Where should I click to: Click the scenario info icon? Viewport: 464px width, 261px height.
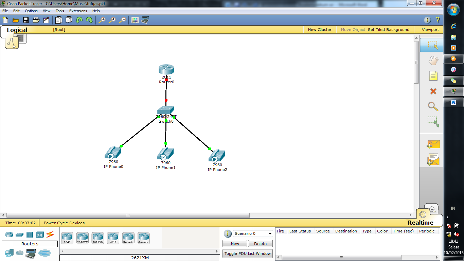coord(228,233)
